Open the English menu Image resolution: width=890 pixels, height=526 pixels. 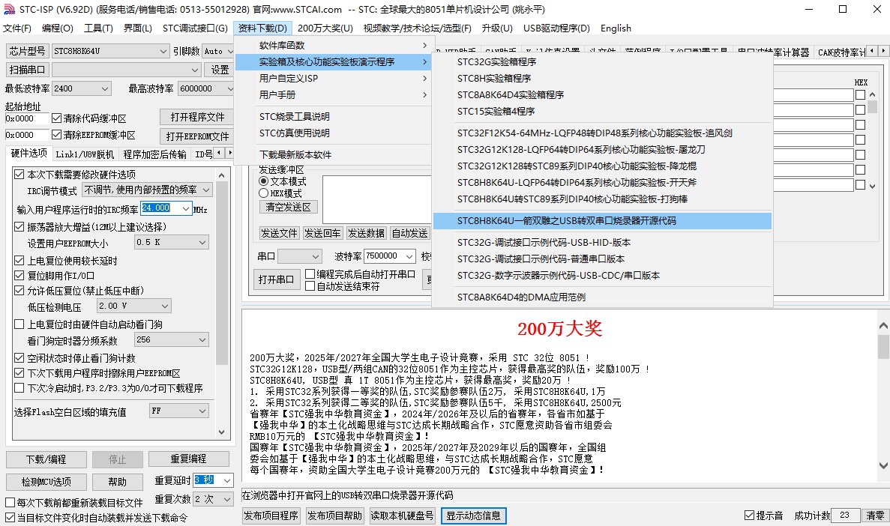pyautogui.click(x=616, y=28)
